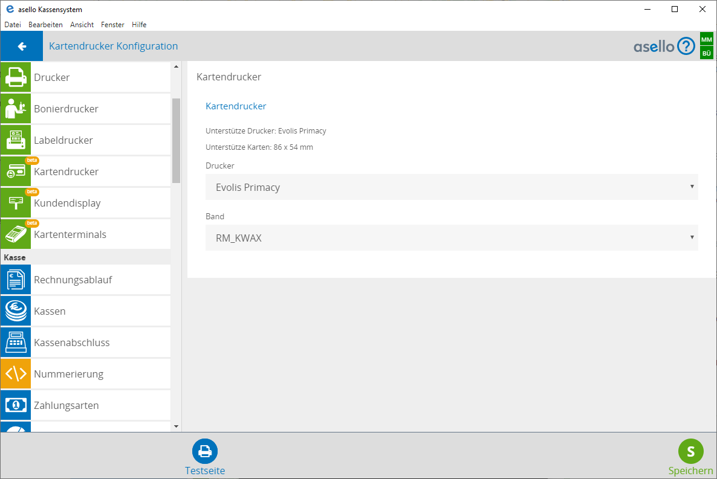Open Kartenterminals card terminal icon
The width and height of the screenshot is (717, 479).
tap(15, 234)
